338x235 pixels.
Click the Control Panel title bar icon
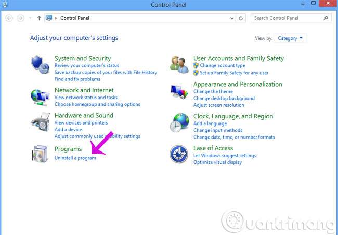pyautogui.click(x=5, y=4)
